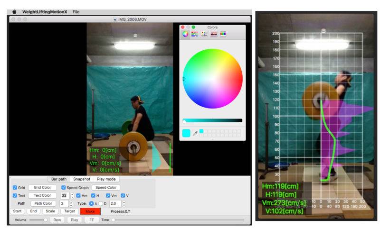Click the Scale button

[50, 211]
